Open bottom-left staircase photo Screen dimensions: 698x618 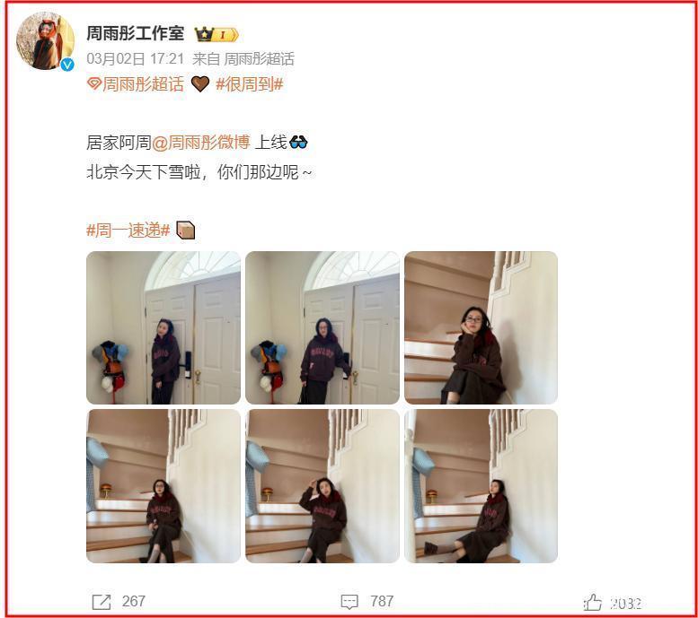coord(163,486)
